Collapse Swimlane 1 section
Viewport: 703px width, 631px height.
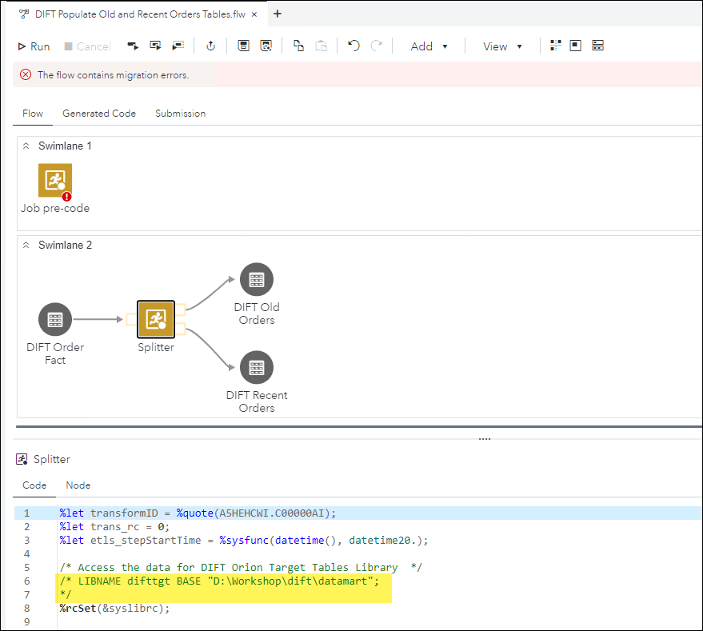[26, 146]
